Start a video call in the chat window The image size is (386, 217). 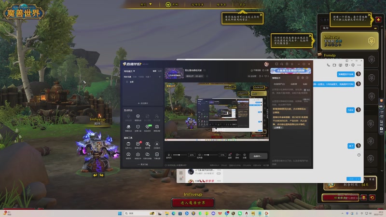point(334,65)
